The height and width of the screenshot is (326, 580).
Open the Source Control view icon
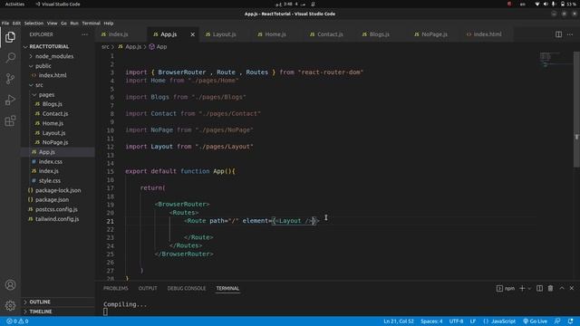[x=10, y=79]
